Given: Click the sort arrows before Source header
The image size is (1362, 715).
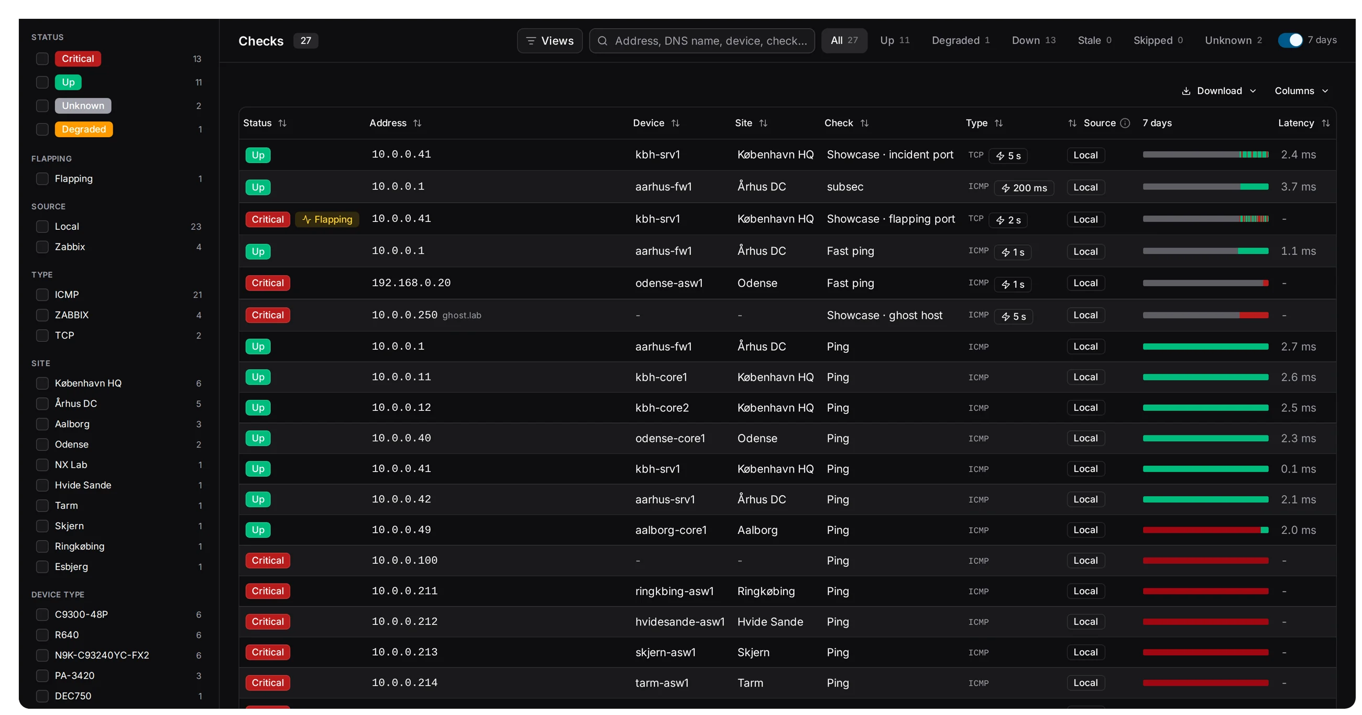Looking at the screenshot, I should [1072, 123].
